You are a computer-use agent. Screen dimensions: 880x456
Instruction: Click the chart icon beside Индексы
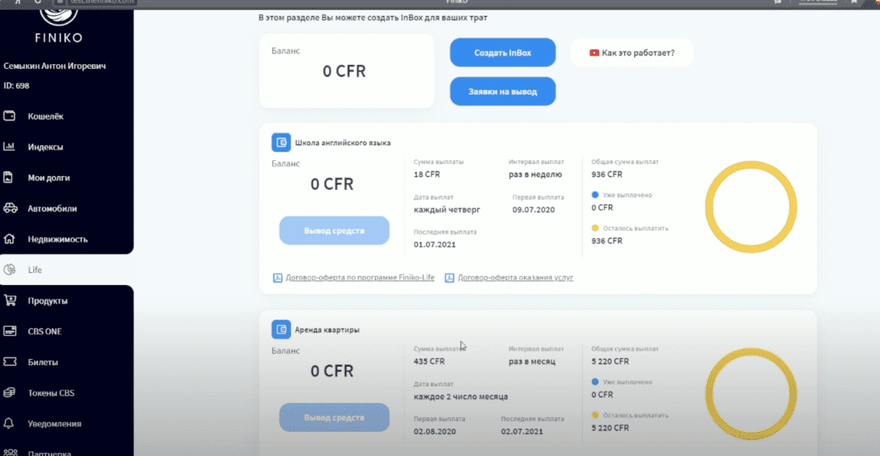point(9,147)
